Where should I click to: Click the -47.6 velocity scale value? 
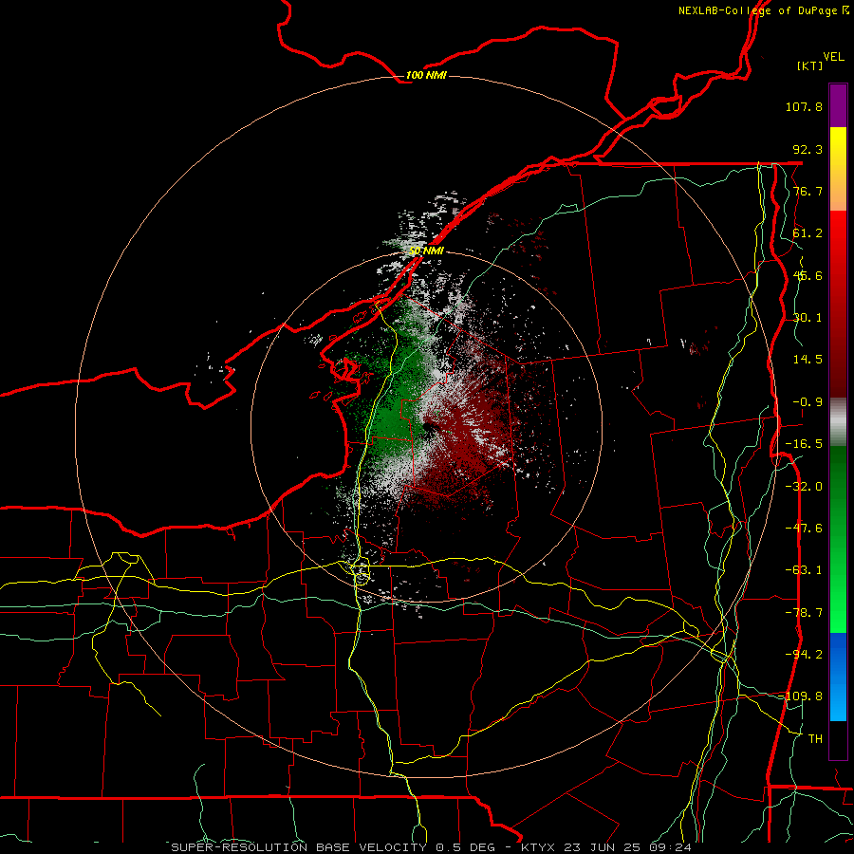click(x=804, y=529)
